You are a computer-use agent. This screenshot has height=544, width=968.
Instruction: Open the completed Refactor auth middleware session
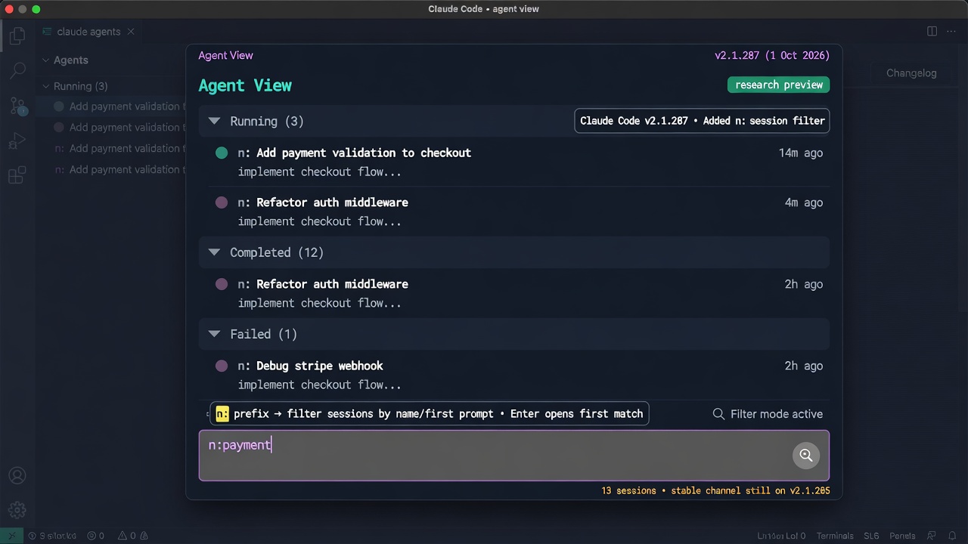[x=514, y=293]
